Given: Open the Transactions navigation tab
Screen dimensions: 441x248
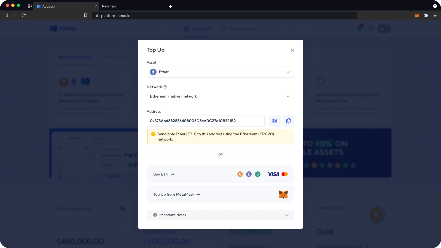Looking at the screenshot, I should point(239,29).
